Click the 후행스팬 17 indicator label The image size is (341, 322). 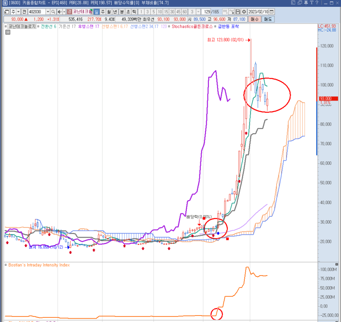click(89, 26)
